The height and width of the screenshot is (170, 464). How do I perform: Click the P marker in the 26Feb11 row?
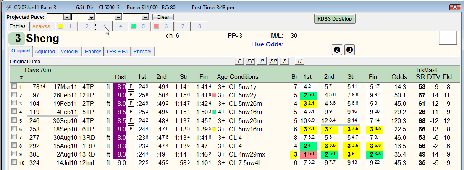(x=131, y=95)
